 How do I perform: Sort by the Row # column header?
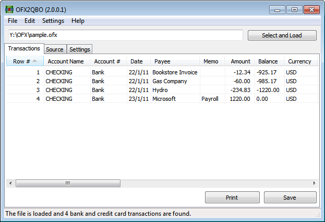coord(25,61)
